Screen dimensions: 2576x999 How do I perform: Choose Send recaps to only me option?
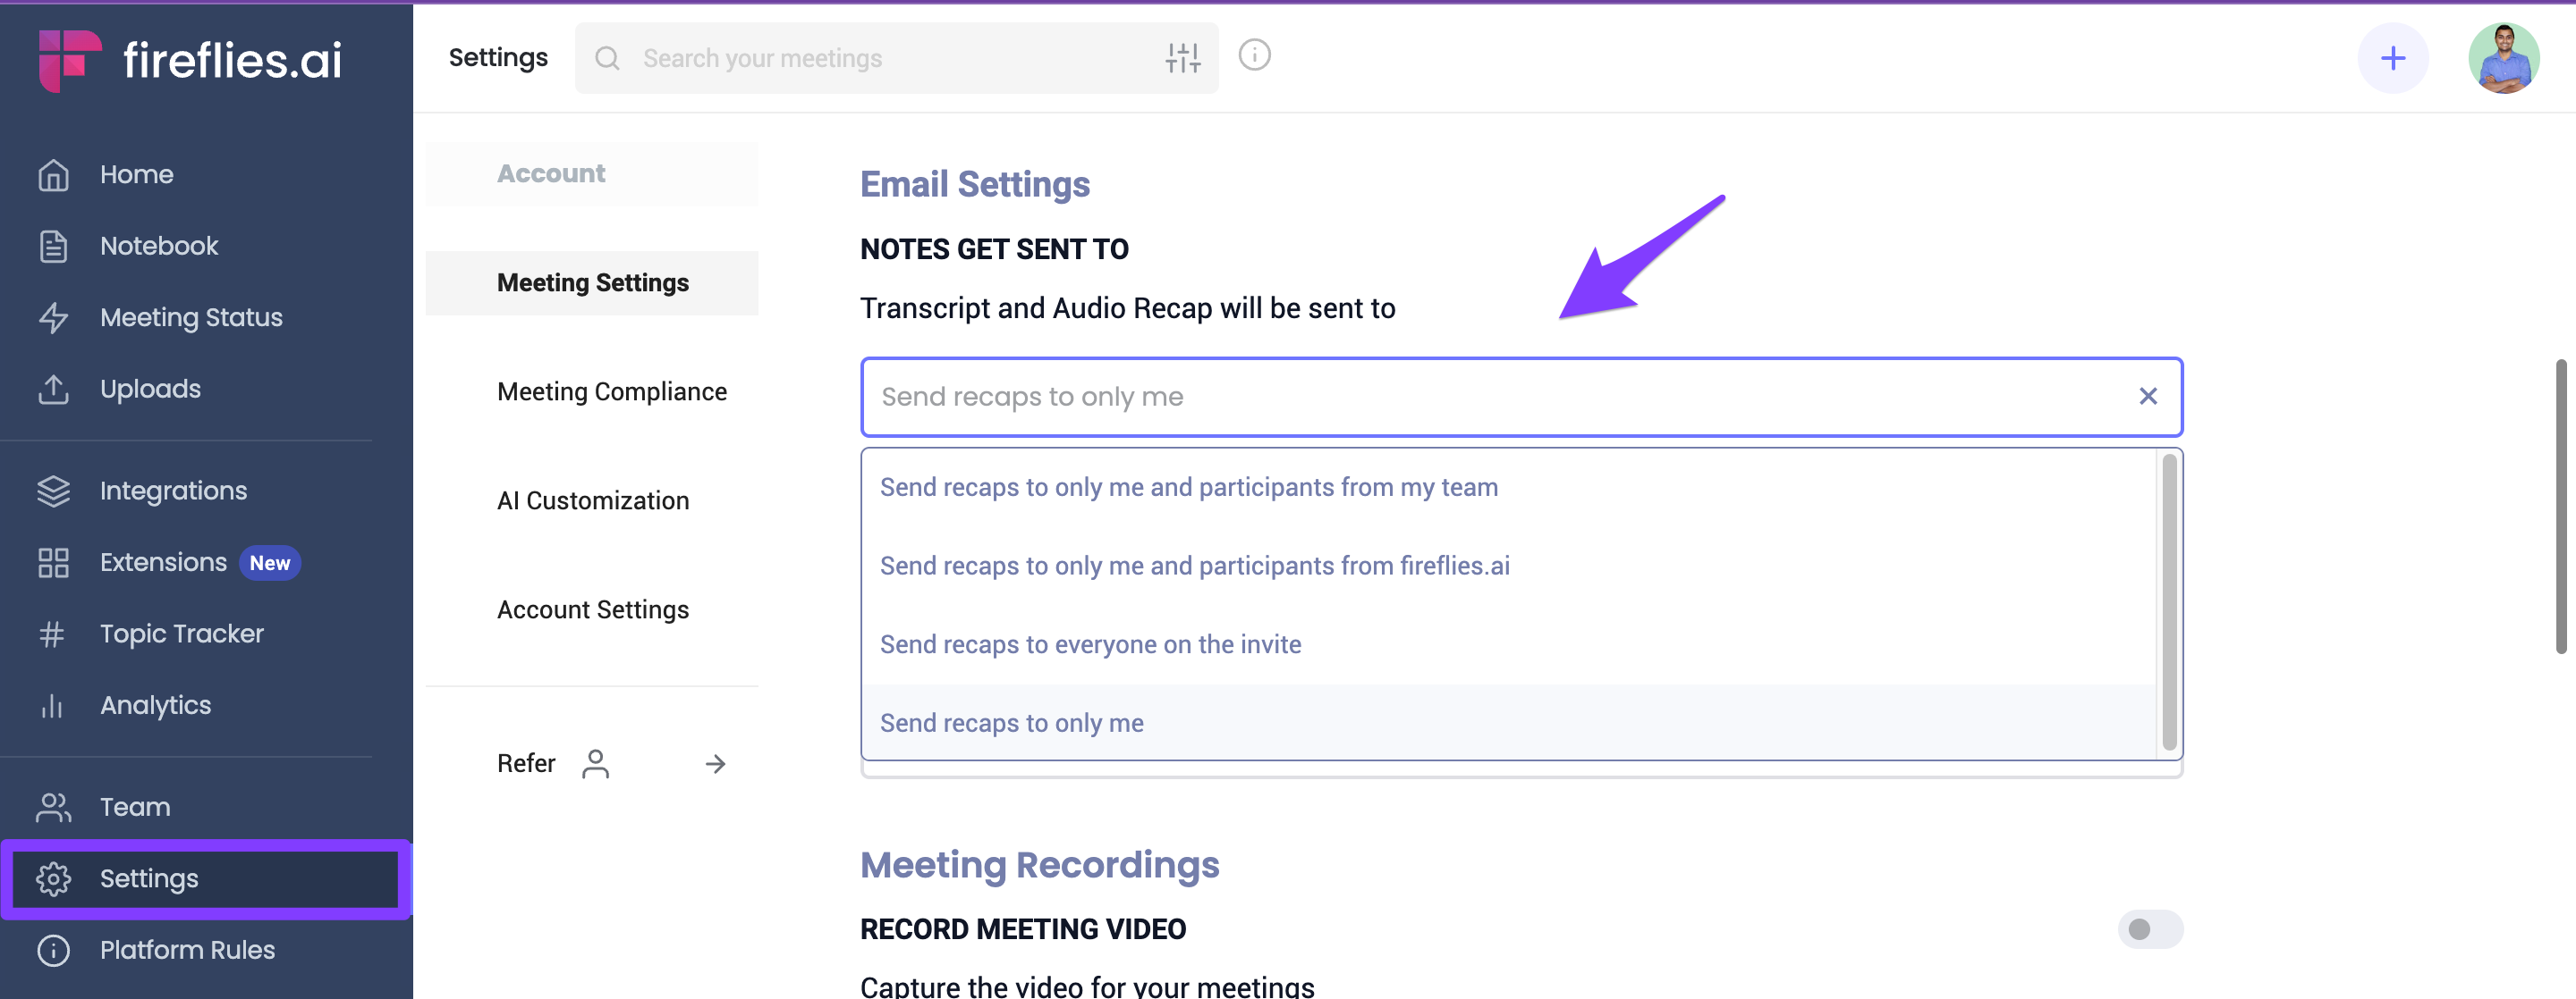click(x=1508, y=723)
